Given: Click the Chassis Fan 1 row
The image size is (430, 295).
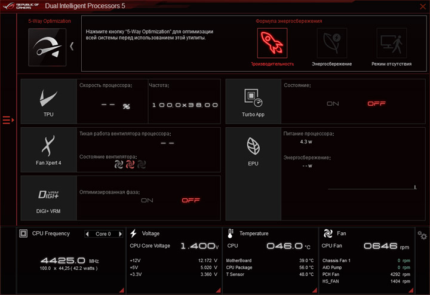Looking at the screenshot, I should [x=366, y=260].
